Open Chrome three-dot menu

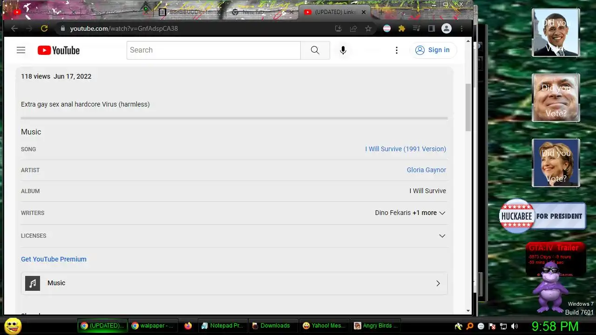click(x=461, y=28)
